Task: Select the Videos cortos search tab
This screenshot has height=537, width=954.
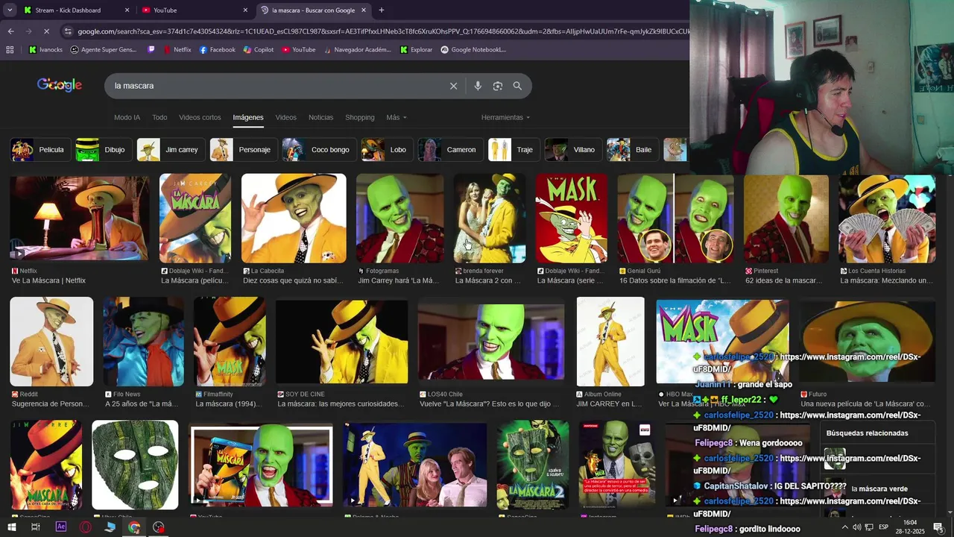Action: pyautogui.click(x=200, y=117)
